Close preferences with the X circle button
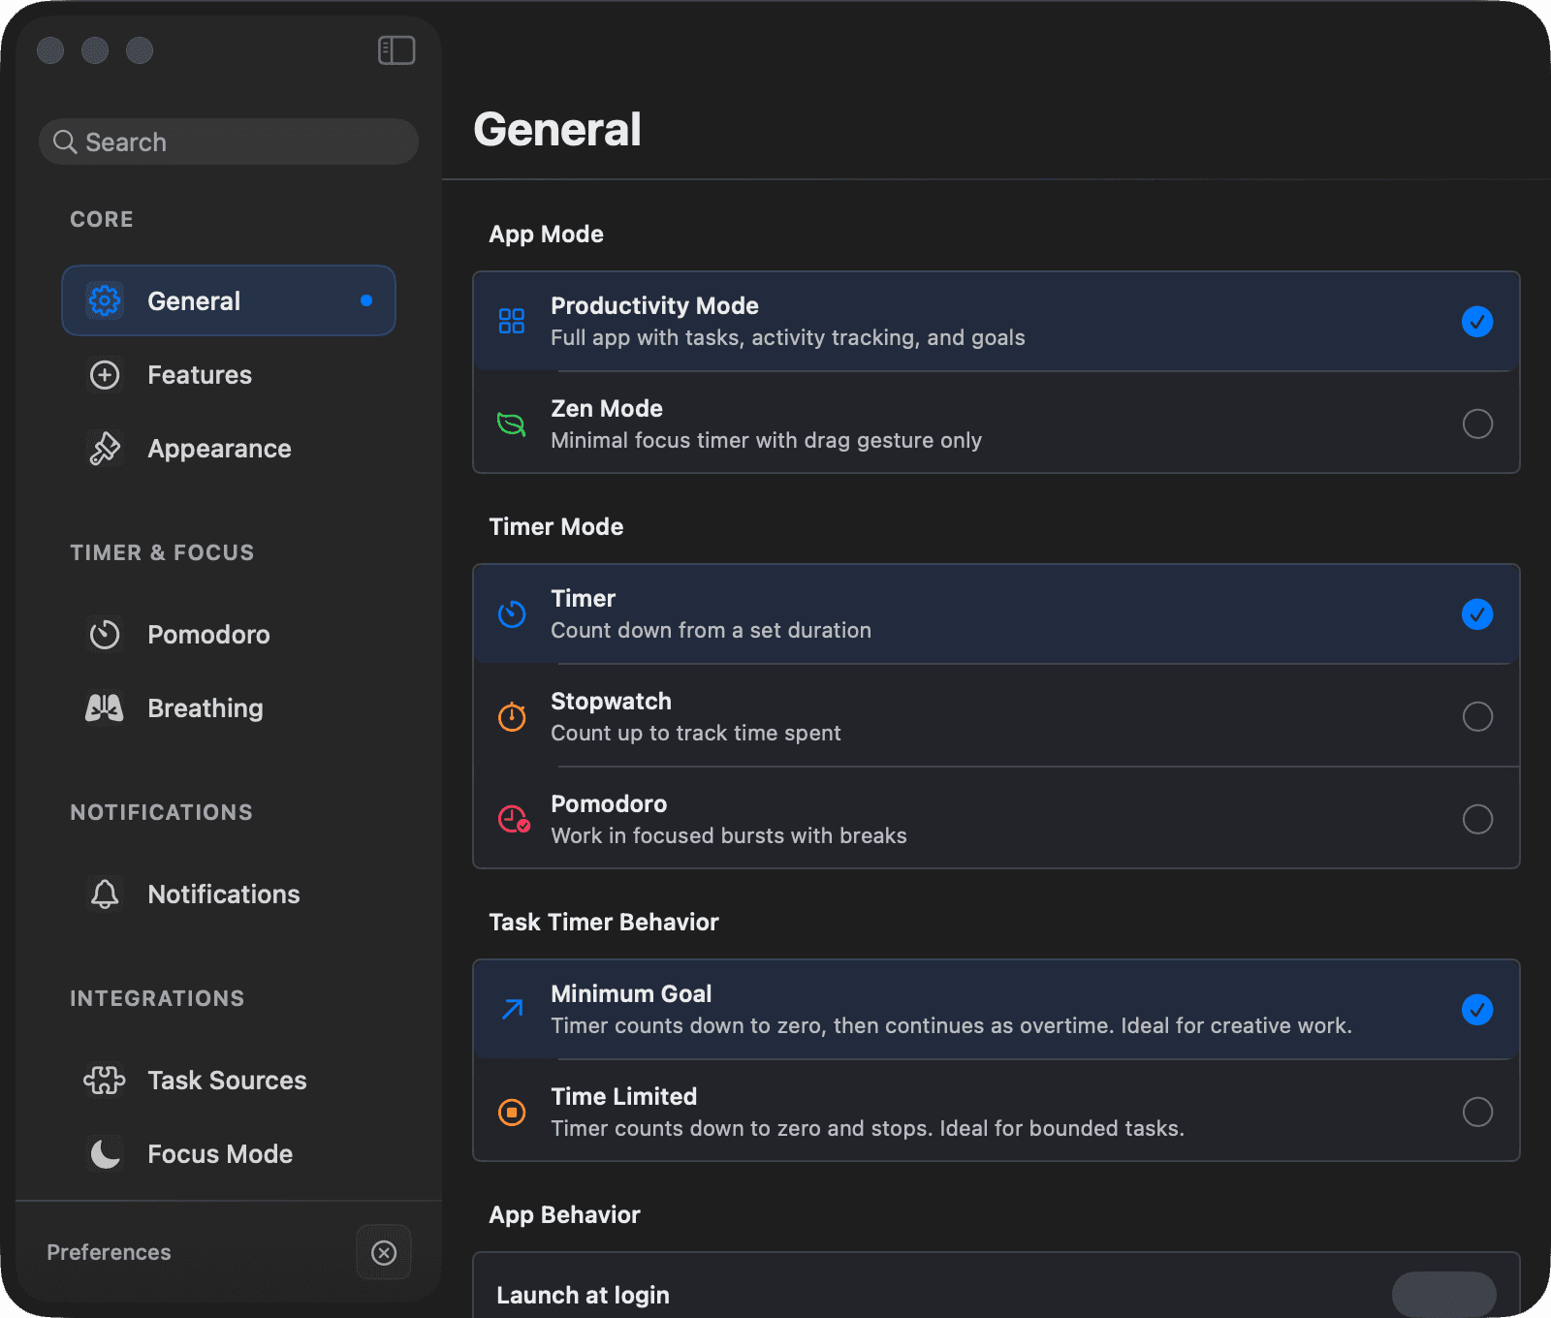Viewport: 1551px width, 1318px height. click(384, 1252)
